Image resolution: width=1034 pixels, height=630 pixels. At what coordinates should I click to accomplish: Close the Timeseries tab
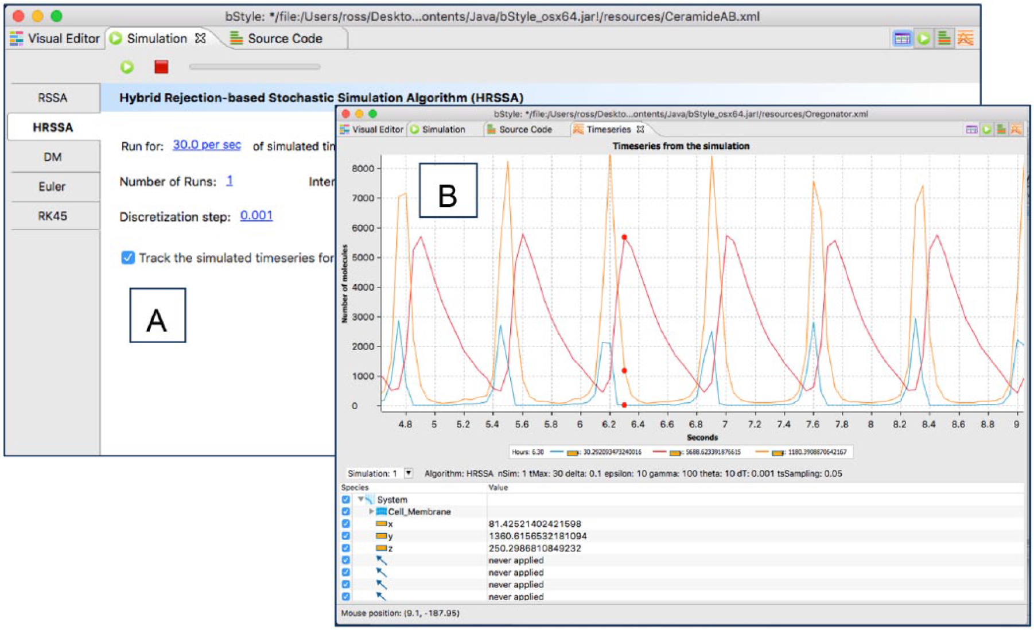click(x=640, y=129)
